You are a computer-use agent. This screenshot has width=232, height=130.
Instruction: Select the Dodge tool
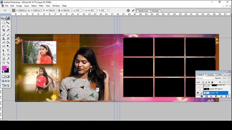click(8, 46)
